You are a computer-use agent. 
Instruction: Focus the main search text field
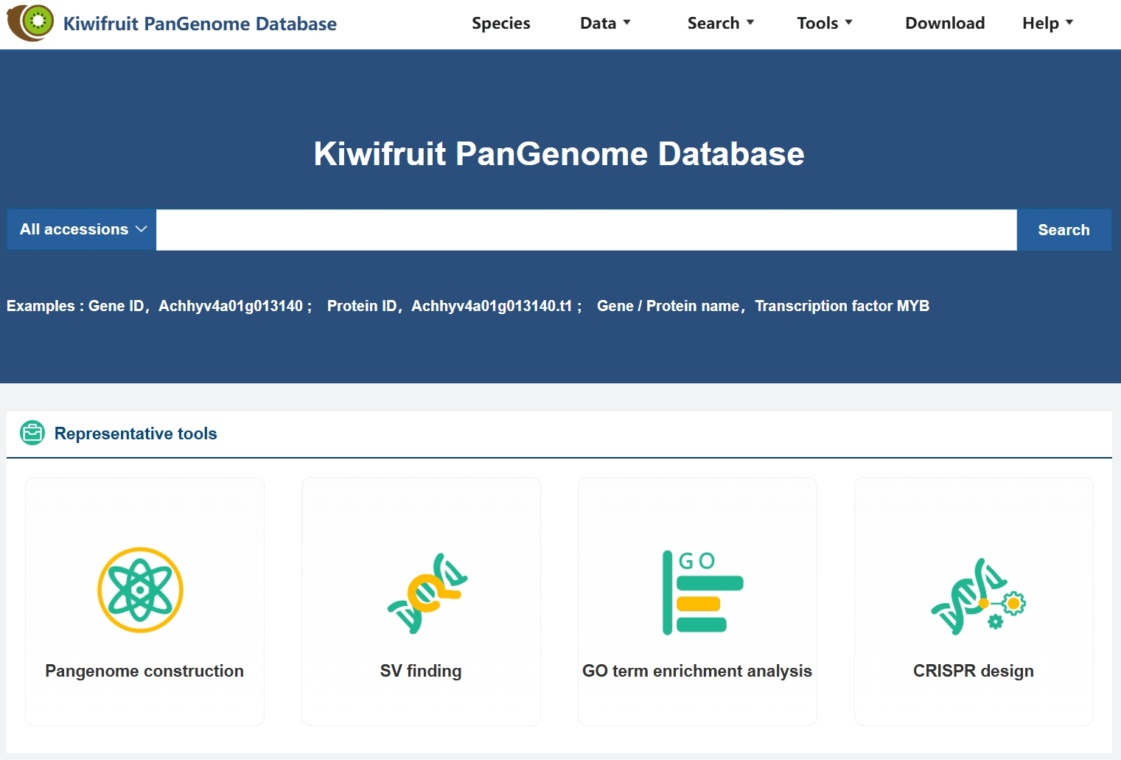pos(586,230)
